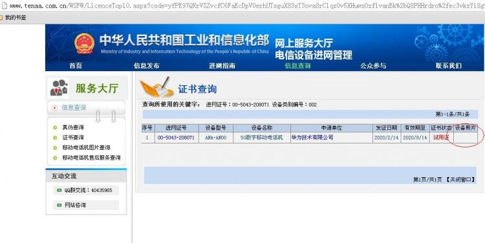
Task: Click the green icon beside QQ群交流
Action: coord(59,191)
